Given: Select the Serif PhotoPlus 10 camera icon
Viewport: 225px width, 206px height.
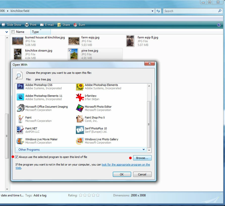Looking at the screenshot, I should (x=80, y=130).
